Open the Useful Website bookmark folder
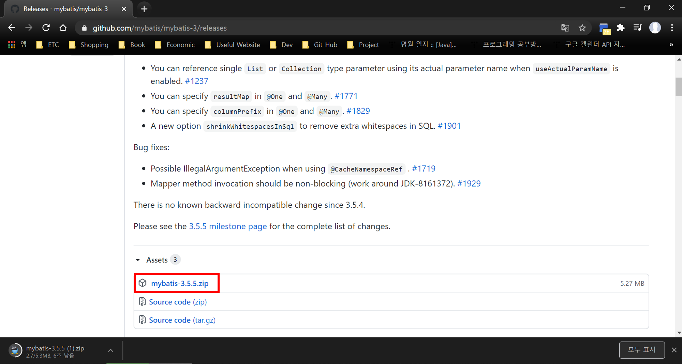682x364 pixels. [232, 45]
